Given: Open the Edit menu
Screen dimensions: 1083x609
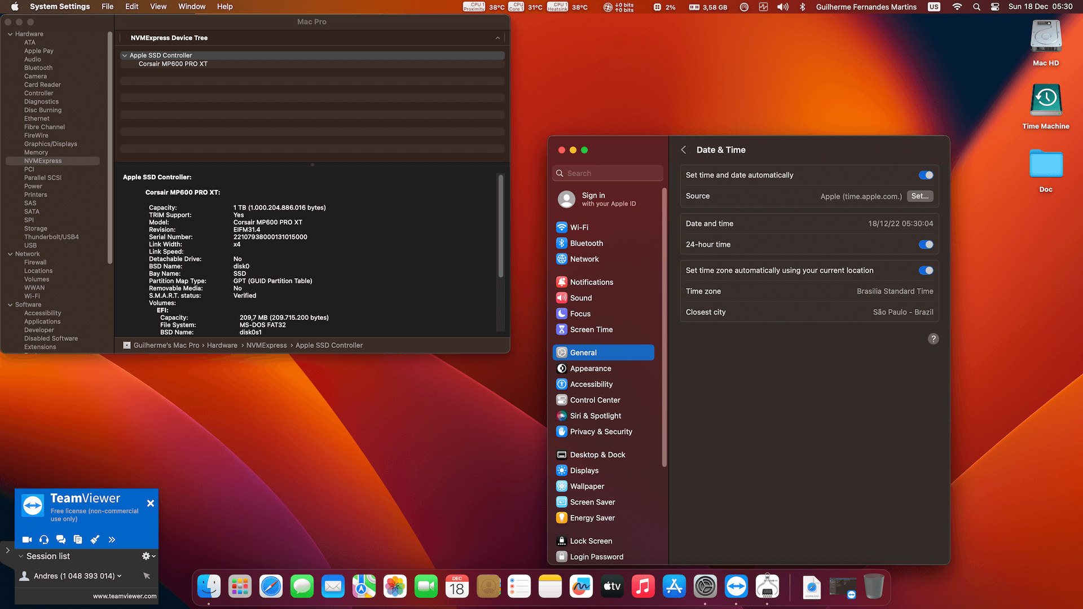Looking at the screenshot, I should click(x=131, y=7).
